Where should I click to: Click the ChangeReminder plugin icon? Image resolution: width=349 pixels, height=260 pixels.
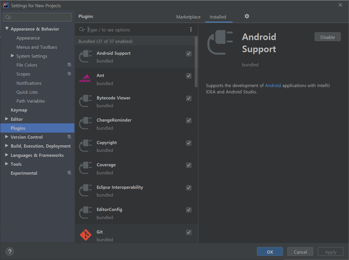coord(85,124)
